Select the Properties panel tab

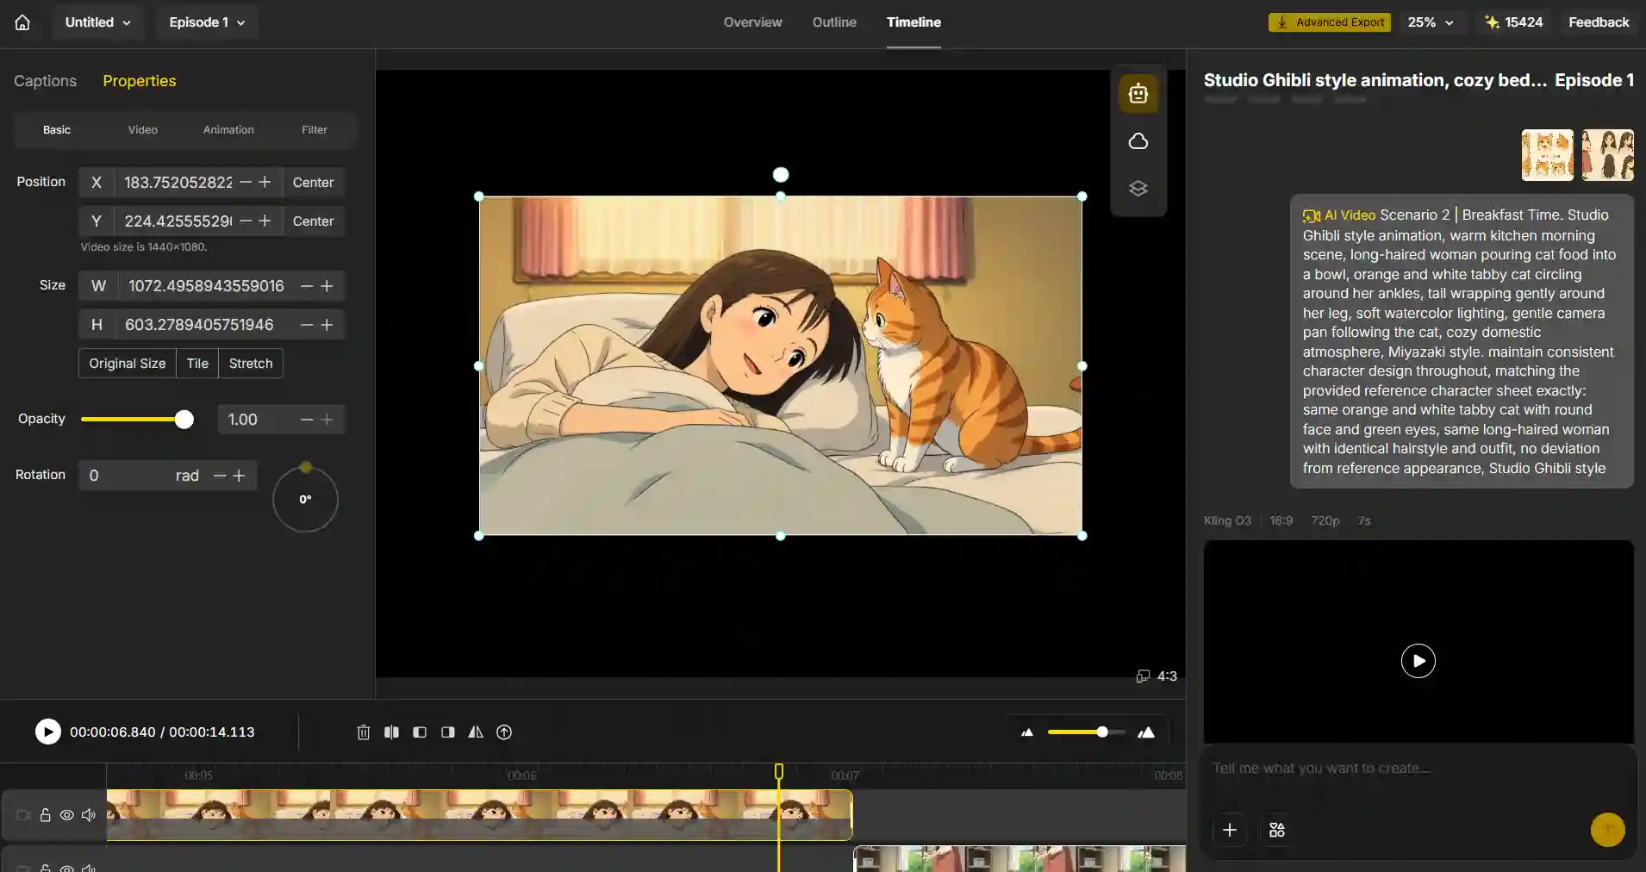(x=140, y=81)
